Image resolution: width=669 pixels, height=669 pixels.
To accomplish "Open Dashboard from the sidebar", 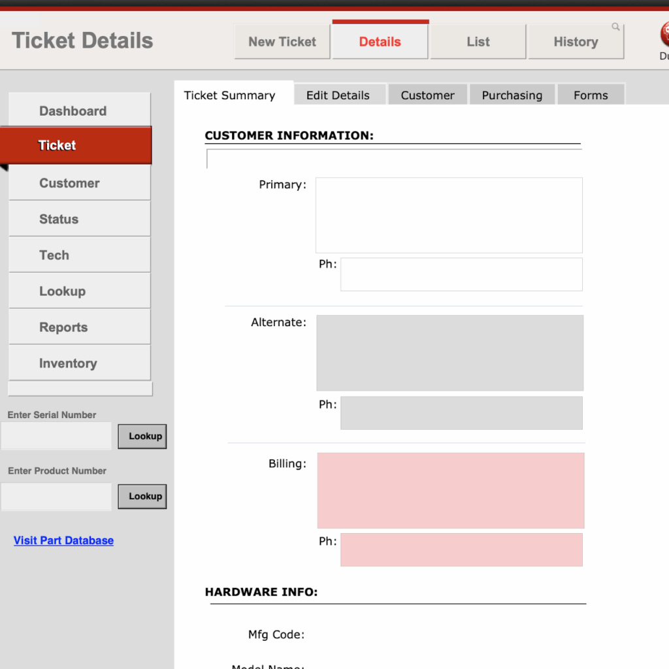I will (x=73, y=111).
